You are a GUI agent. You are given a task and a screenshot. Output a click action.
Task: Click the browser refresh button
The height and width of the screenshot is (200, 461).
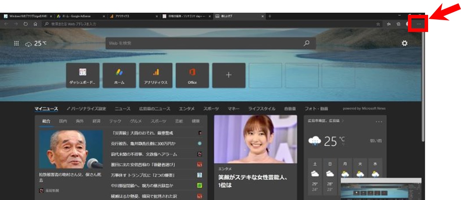(26, 24)
